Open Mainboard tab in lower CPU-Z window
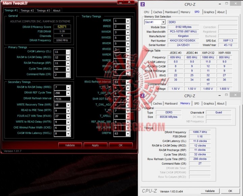This screenshot has height=196, width=243. [171, 104]
